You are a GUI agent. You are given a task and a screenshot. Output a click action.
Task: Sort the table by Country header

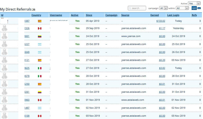click(x=36, y=15)
